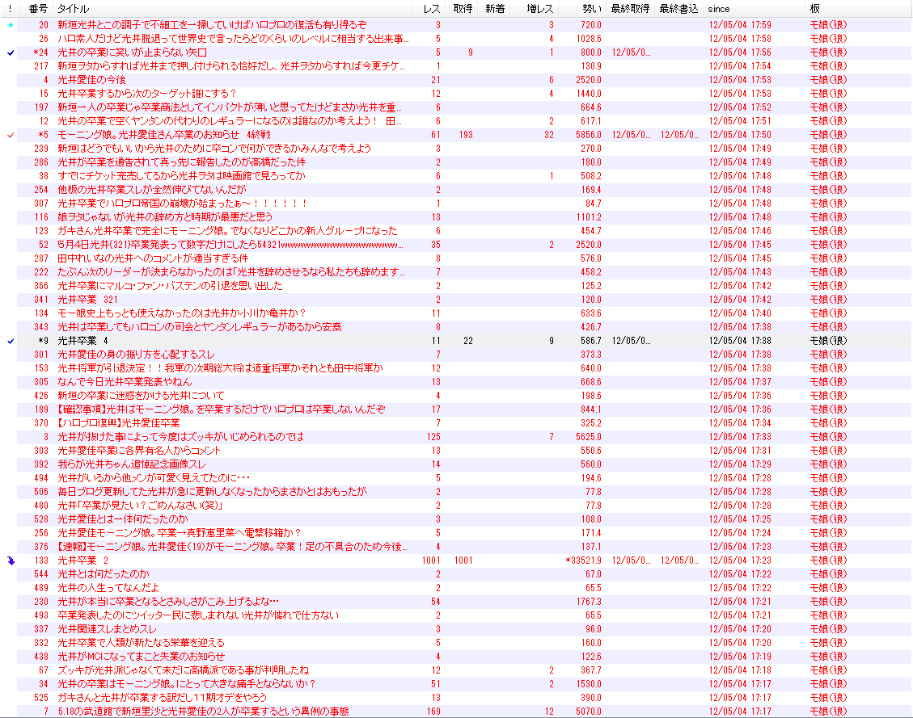Click thread number 544

[40, 574]
